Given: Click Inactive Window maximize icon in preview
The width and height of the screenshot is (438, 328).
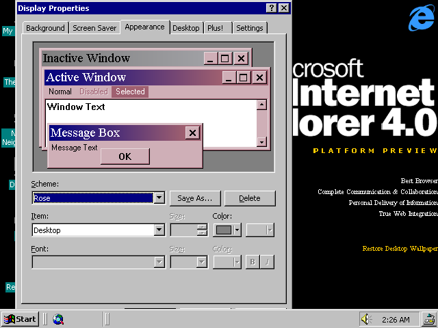Looking at the screenshot, I should (225, 58).
